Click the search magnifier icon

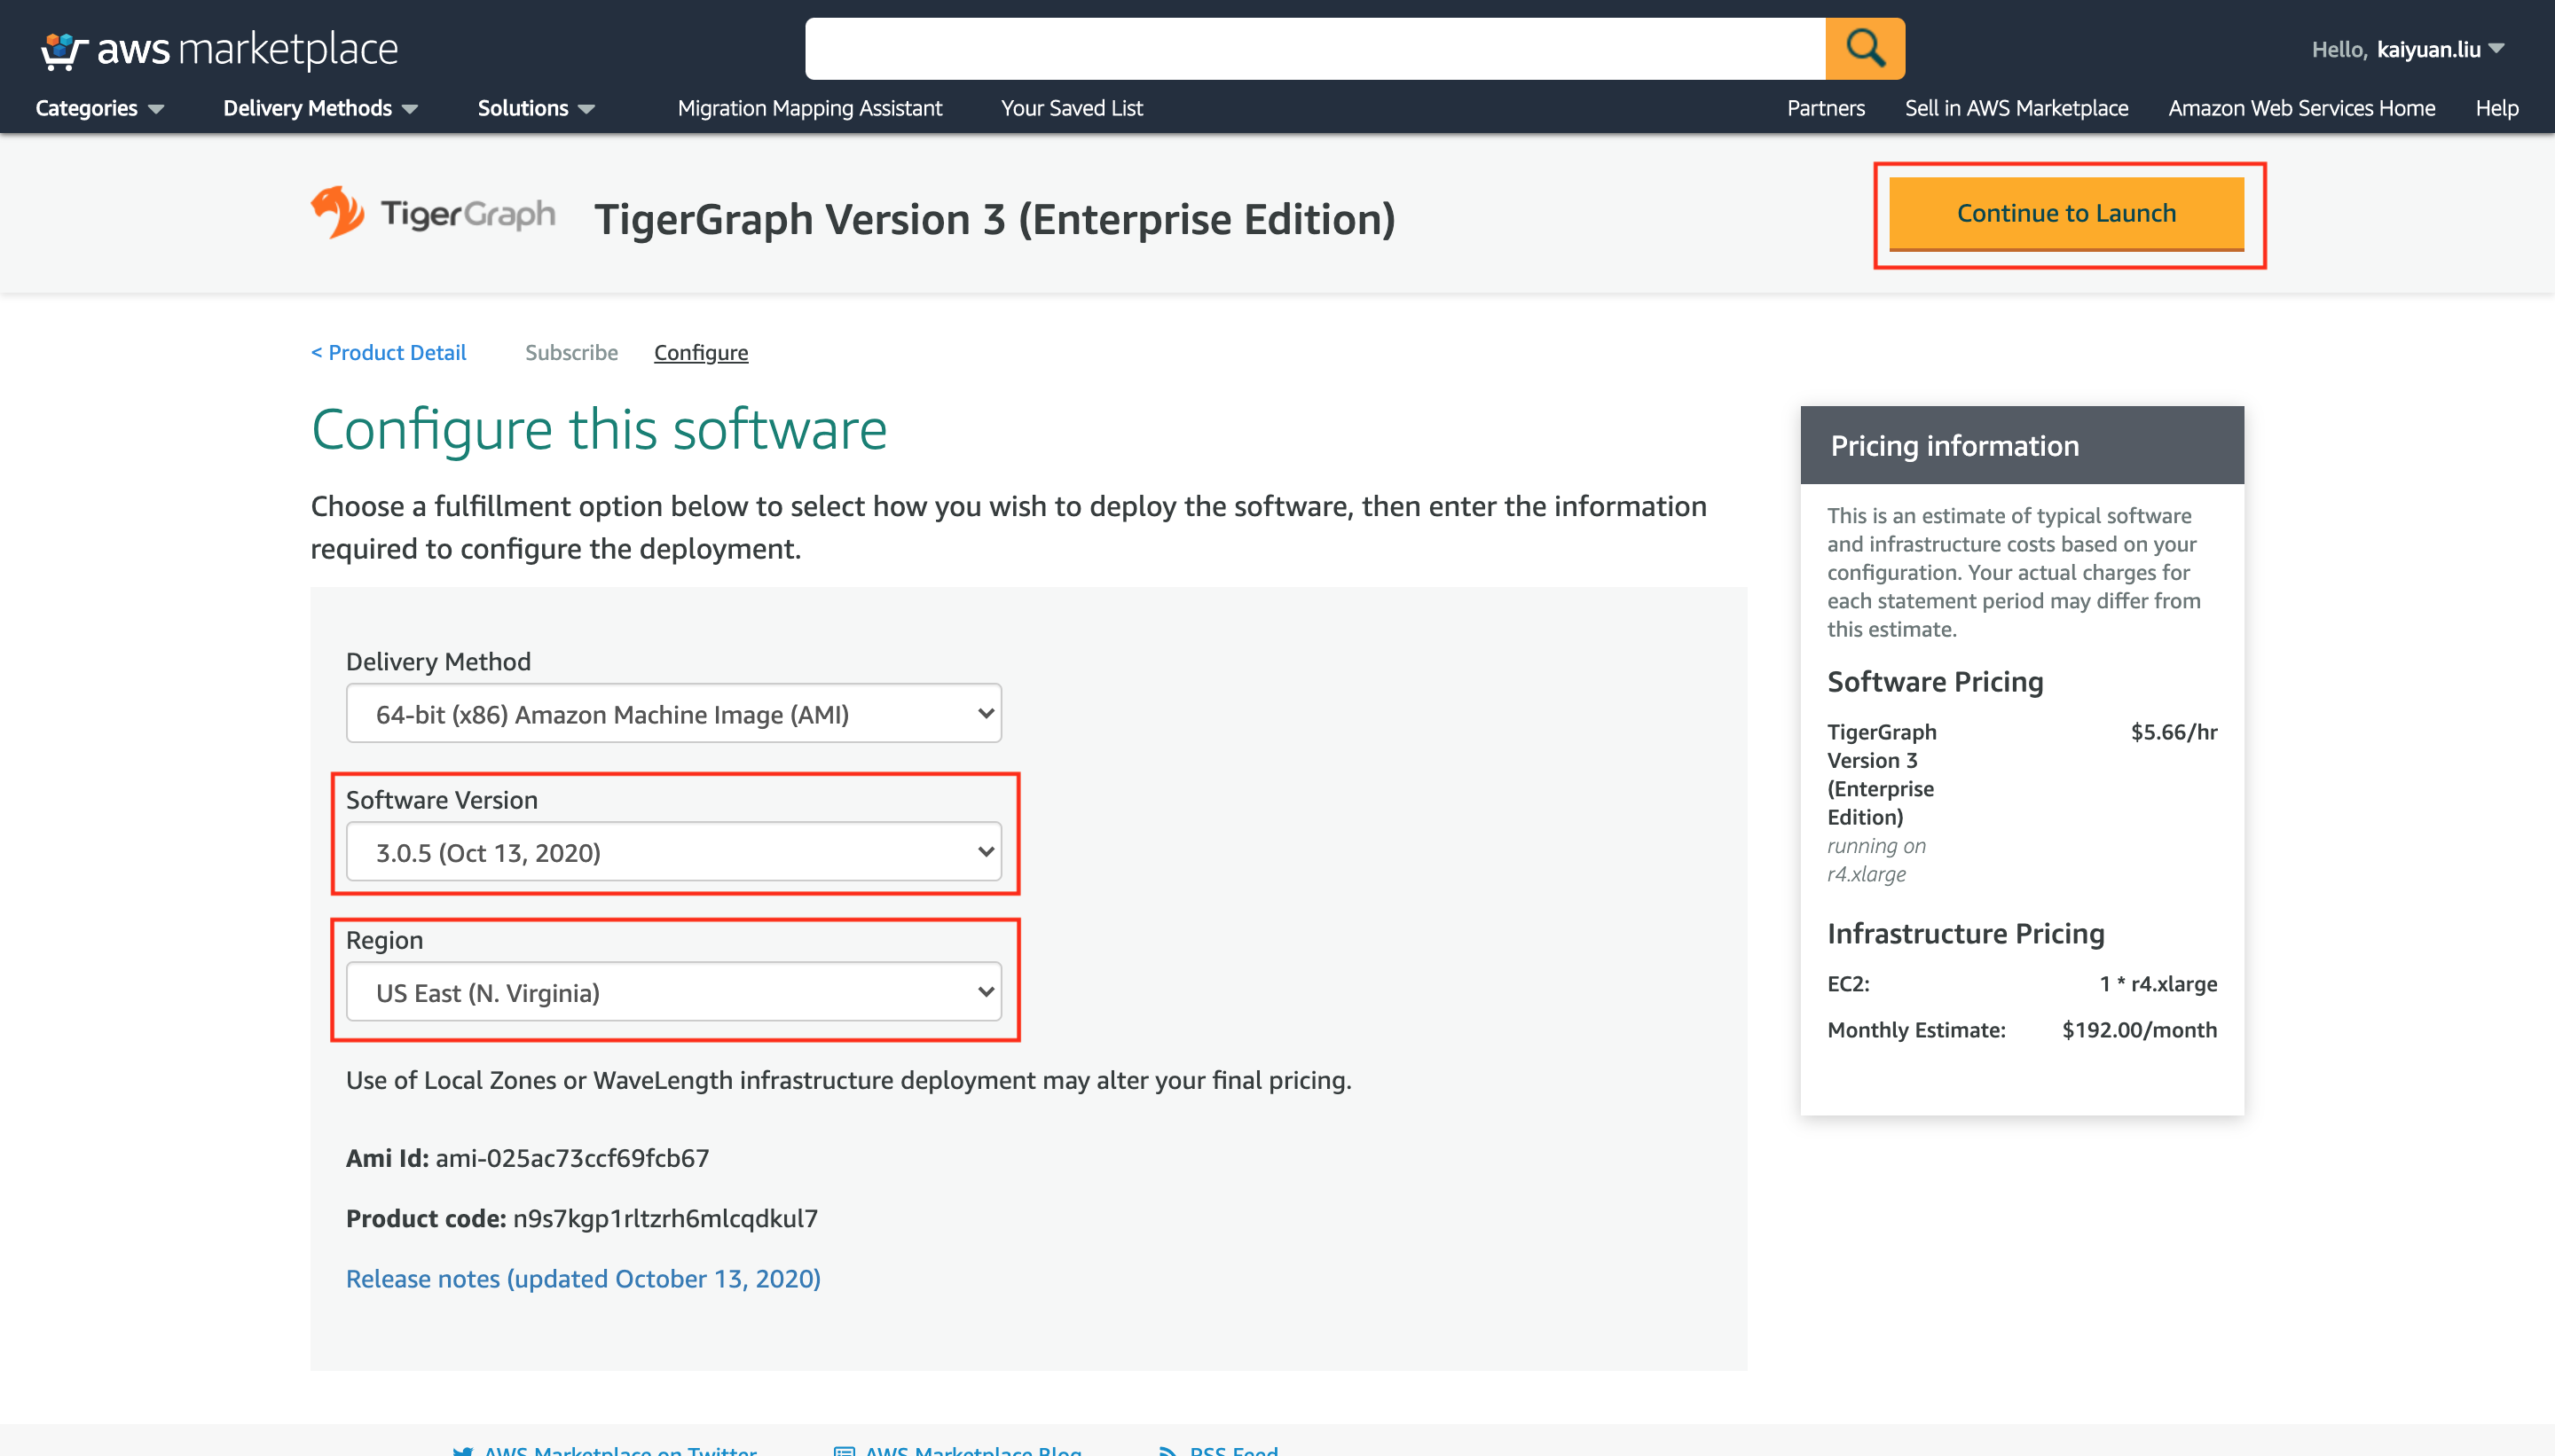pos(1865,47)
